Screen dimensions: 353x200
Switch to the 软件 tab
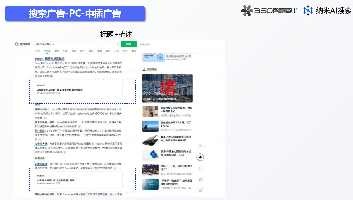pyautogui.click(x=125, y=51)
